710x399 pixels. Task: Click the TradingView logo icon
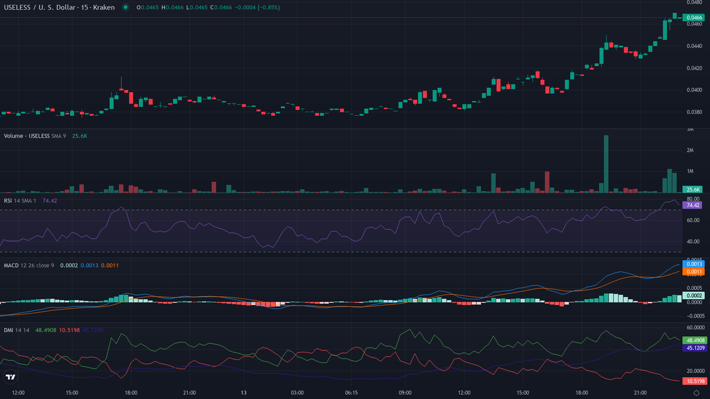10,377
